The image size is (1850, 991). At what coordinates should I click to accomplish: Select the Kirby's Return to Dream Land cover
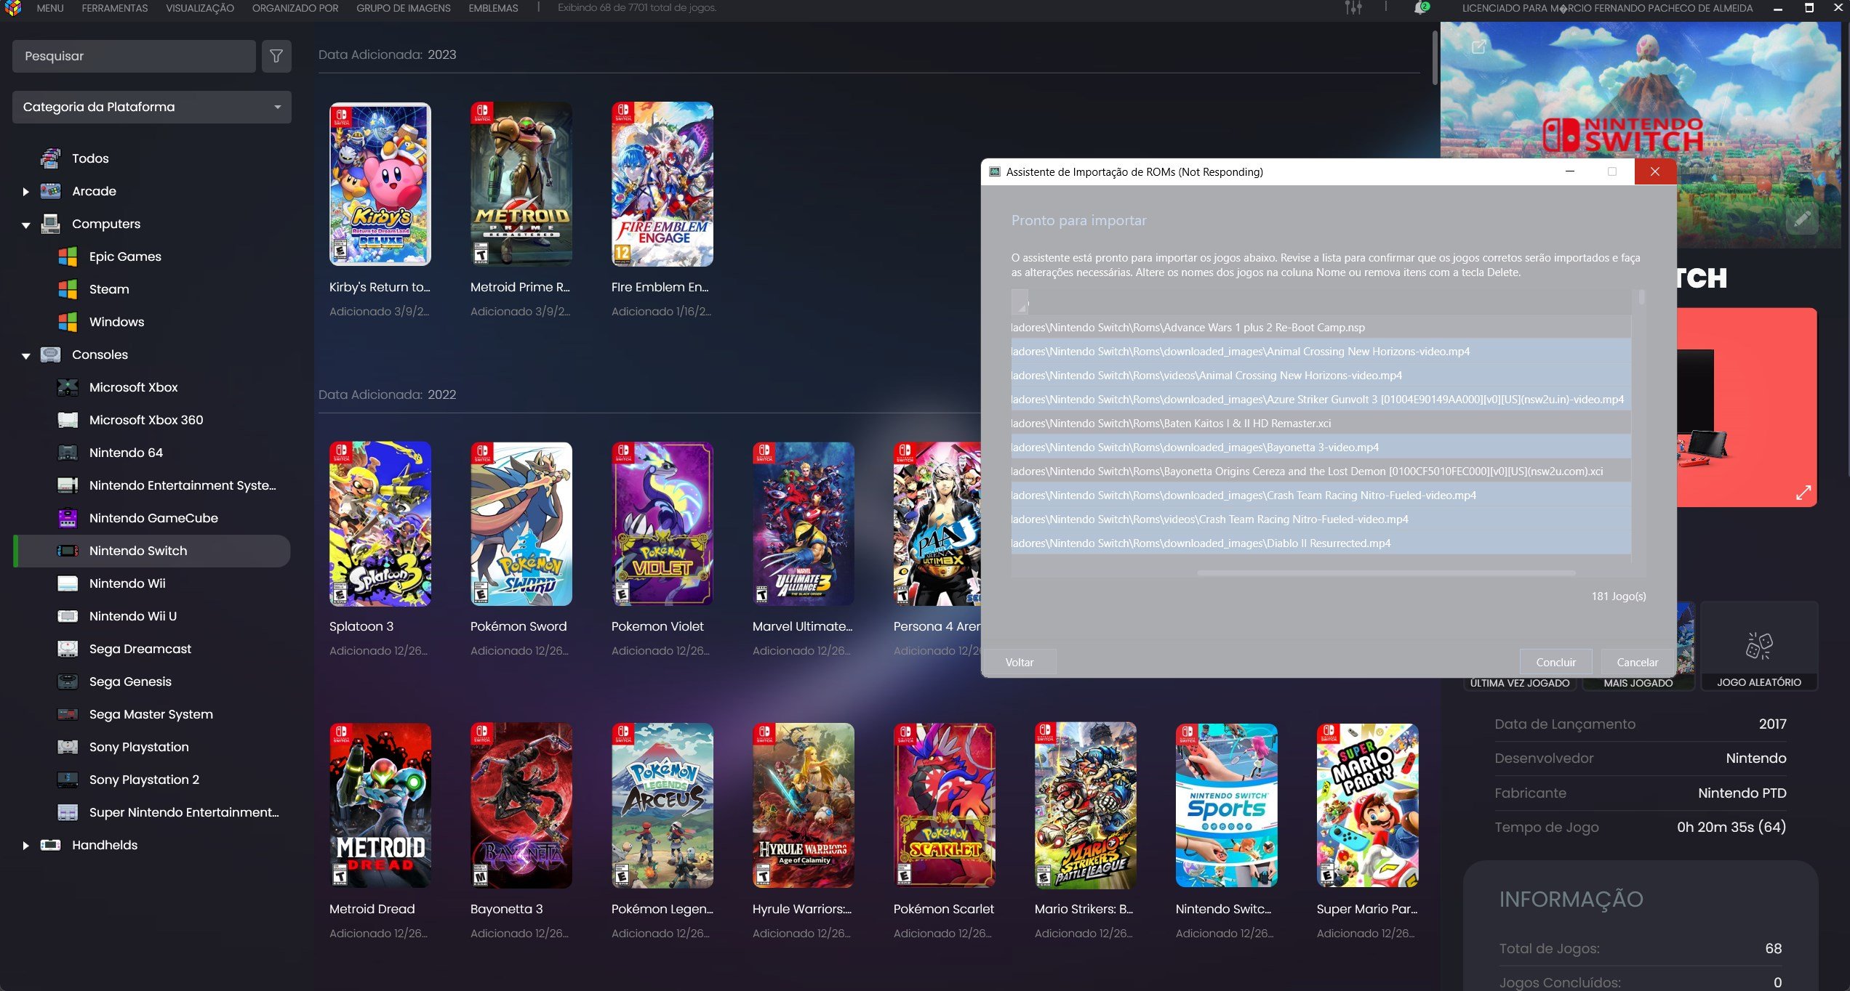pos(380,184)
